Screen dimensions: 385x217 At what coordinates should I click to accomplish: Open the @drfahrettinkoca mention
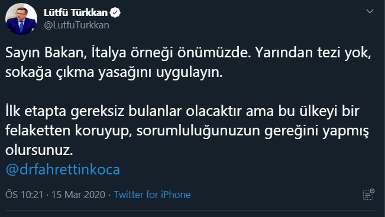coord(63,169)
